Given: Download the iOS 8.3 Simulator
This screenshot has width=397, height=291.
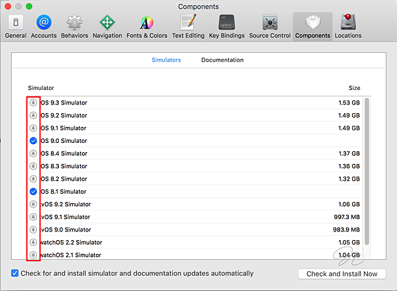Looking at the screenshot, I should (33, 166).
